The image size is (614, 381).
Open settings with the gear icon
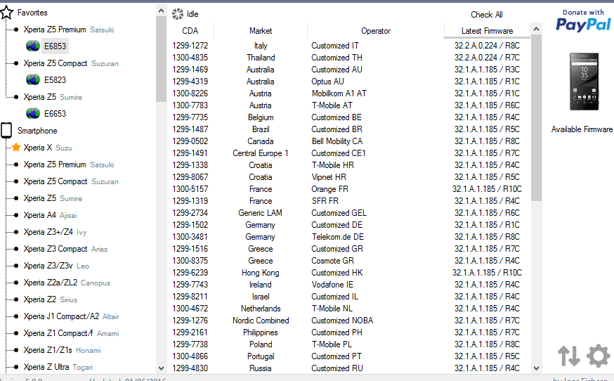pos(599,356)
